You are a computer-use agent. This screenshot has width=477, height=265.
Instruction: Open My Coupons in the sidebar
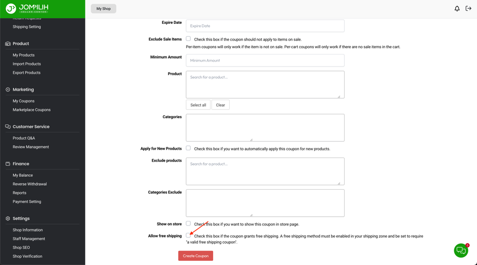23,101
